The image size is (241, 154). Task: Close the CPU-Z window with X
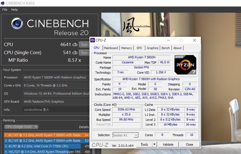pos(194,40)
